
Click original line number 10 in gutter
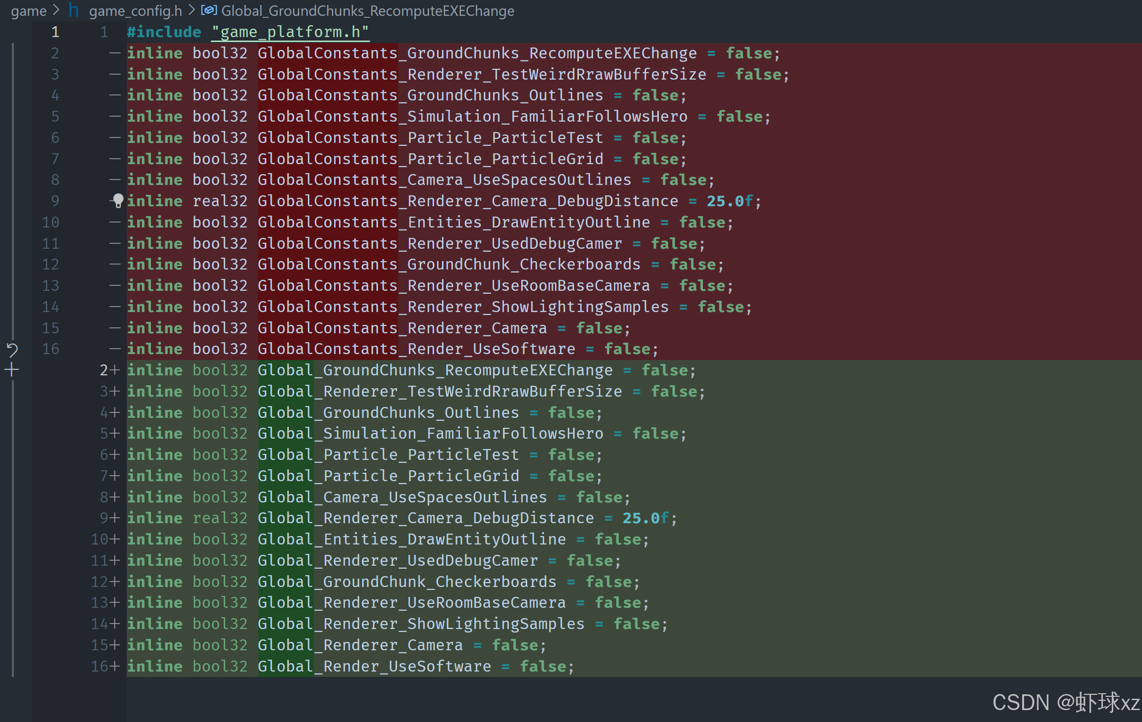50,222
